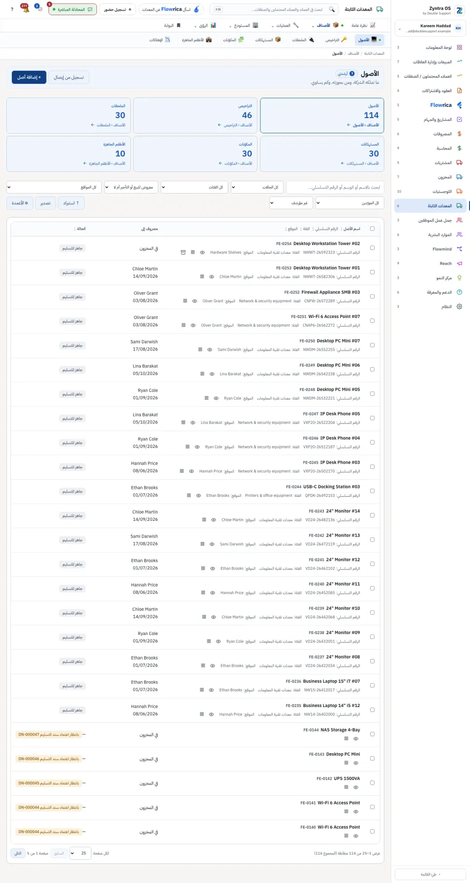Open the tasks checklist icon with badge 2
The image size is (470, 883).
(39, 9)
